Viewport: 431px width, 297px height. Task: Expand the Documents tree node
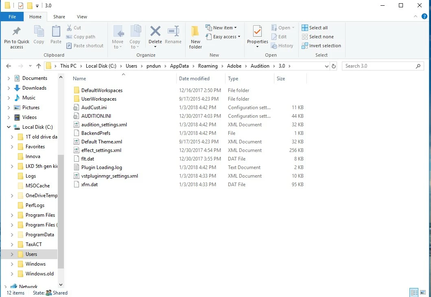point(9,78)
